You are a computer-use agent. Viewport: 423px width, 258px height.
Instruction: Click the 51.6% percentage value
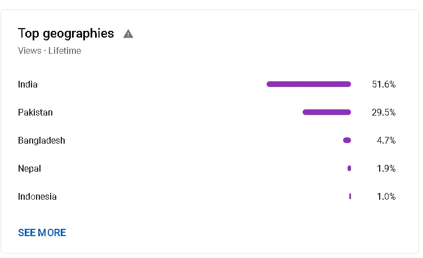[x=384, y=85]
